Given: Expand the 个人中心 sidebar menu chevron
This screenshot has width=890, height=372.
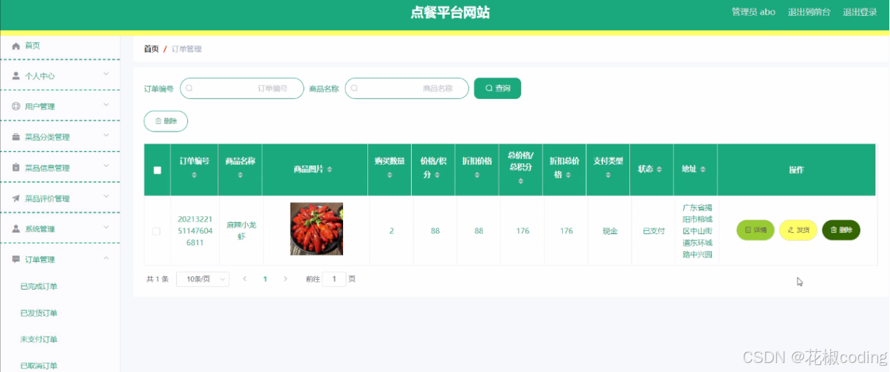Looking at the screenshot, I should pyautogui.click(x=106, y=73).
